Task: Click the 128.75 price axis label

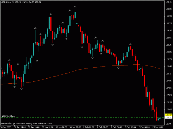Action: coord(169,59)
